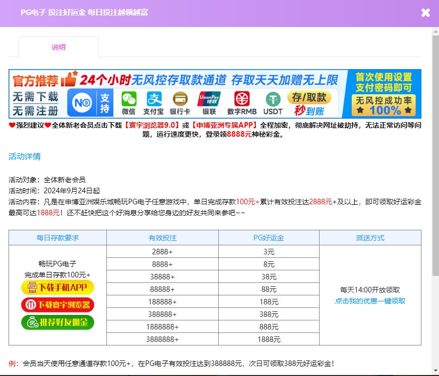Click the scrollbar down arrow
439x376 pixels.
435,371
